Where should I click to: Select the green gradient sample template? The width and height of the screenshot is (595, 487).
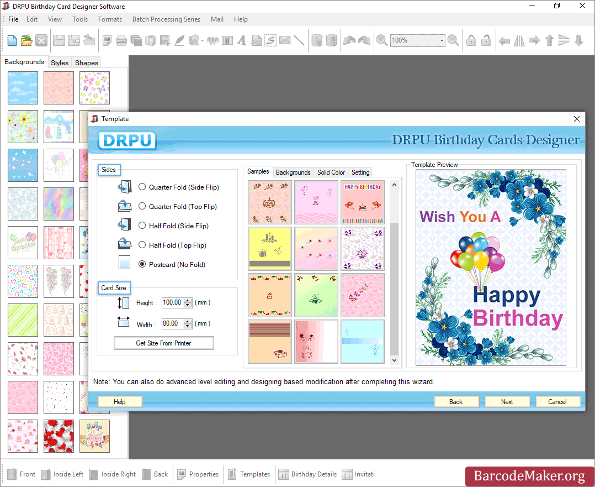316,295
